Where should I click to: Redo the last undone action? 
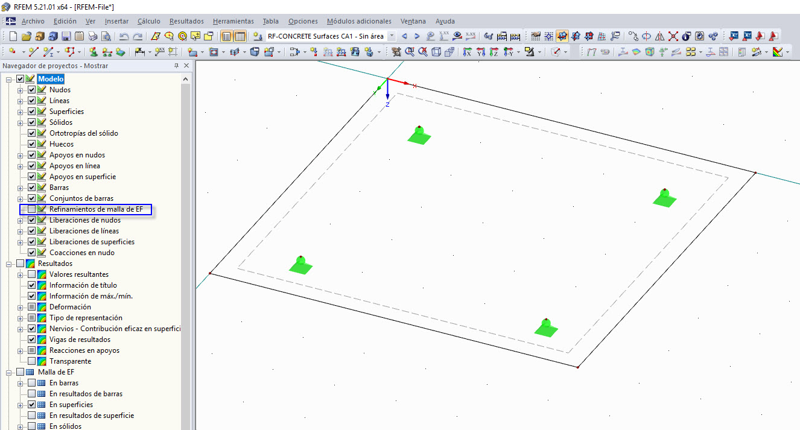(138, 36)
